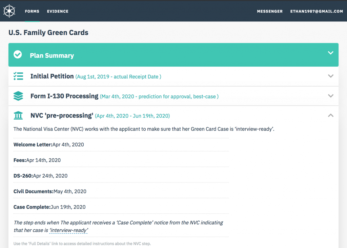The width and height of the screenshot is (347, 248).
Task: Click the Plan Summary checkmark icon
Action: click(18, 54)
